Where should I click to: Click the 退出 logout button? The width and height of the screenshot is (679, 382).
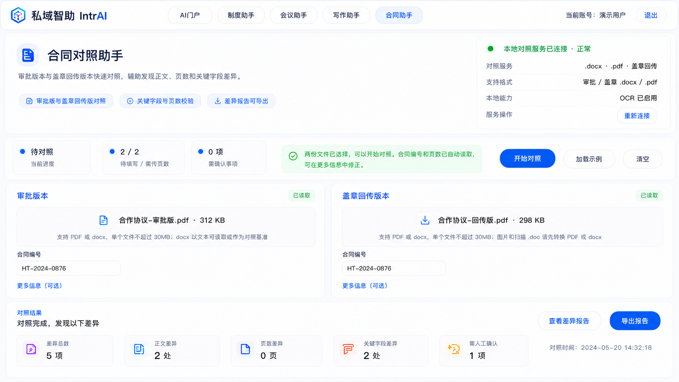pos(651,15)
